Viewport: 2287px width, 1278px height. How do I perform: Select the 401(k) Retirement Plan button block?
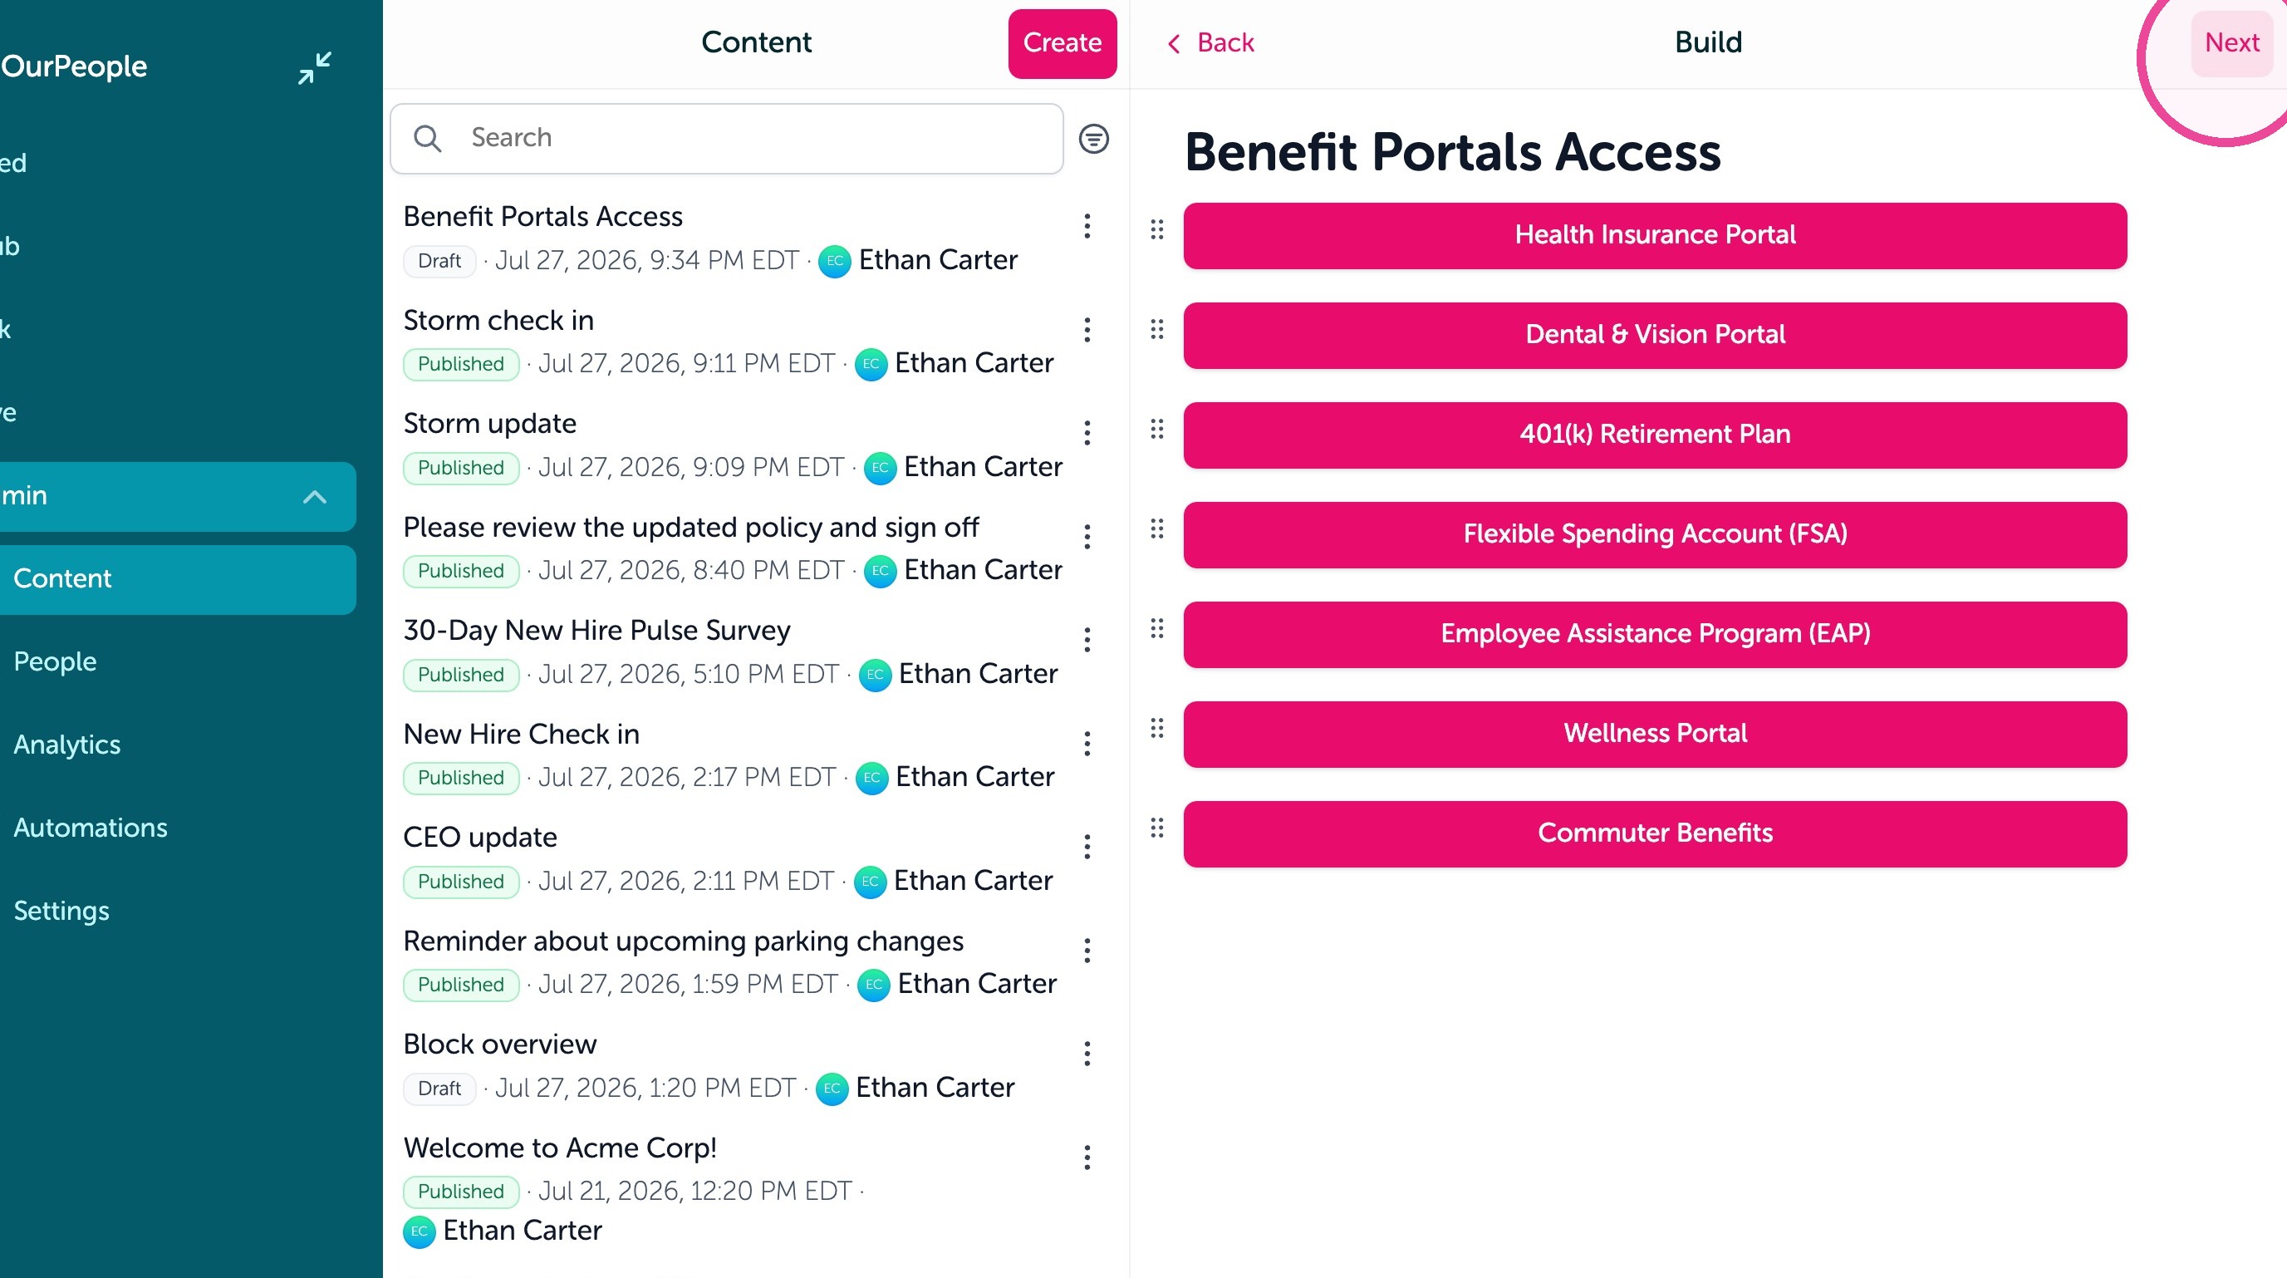[1654, 435]
